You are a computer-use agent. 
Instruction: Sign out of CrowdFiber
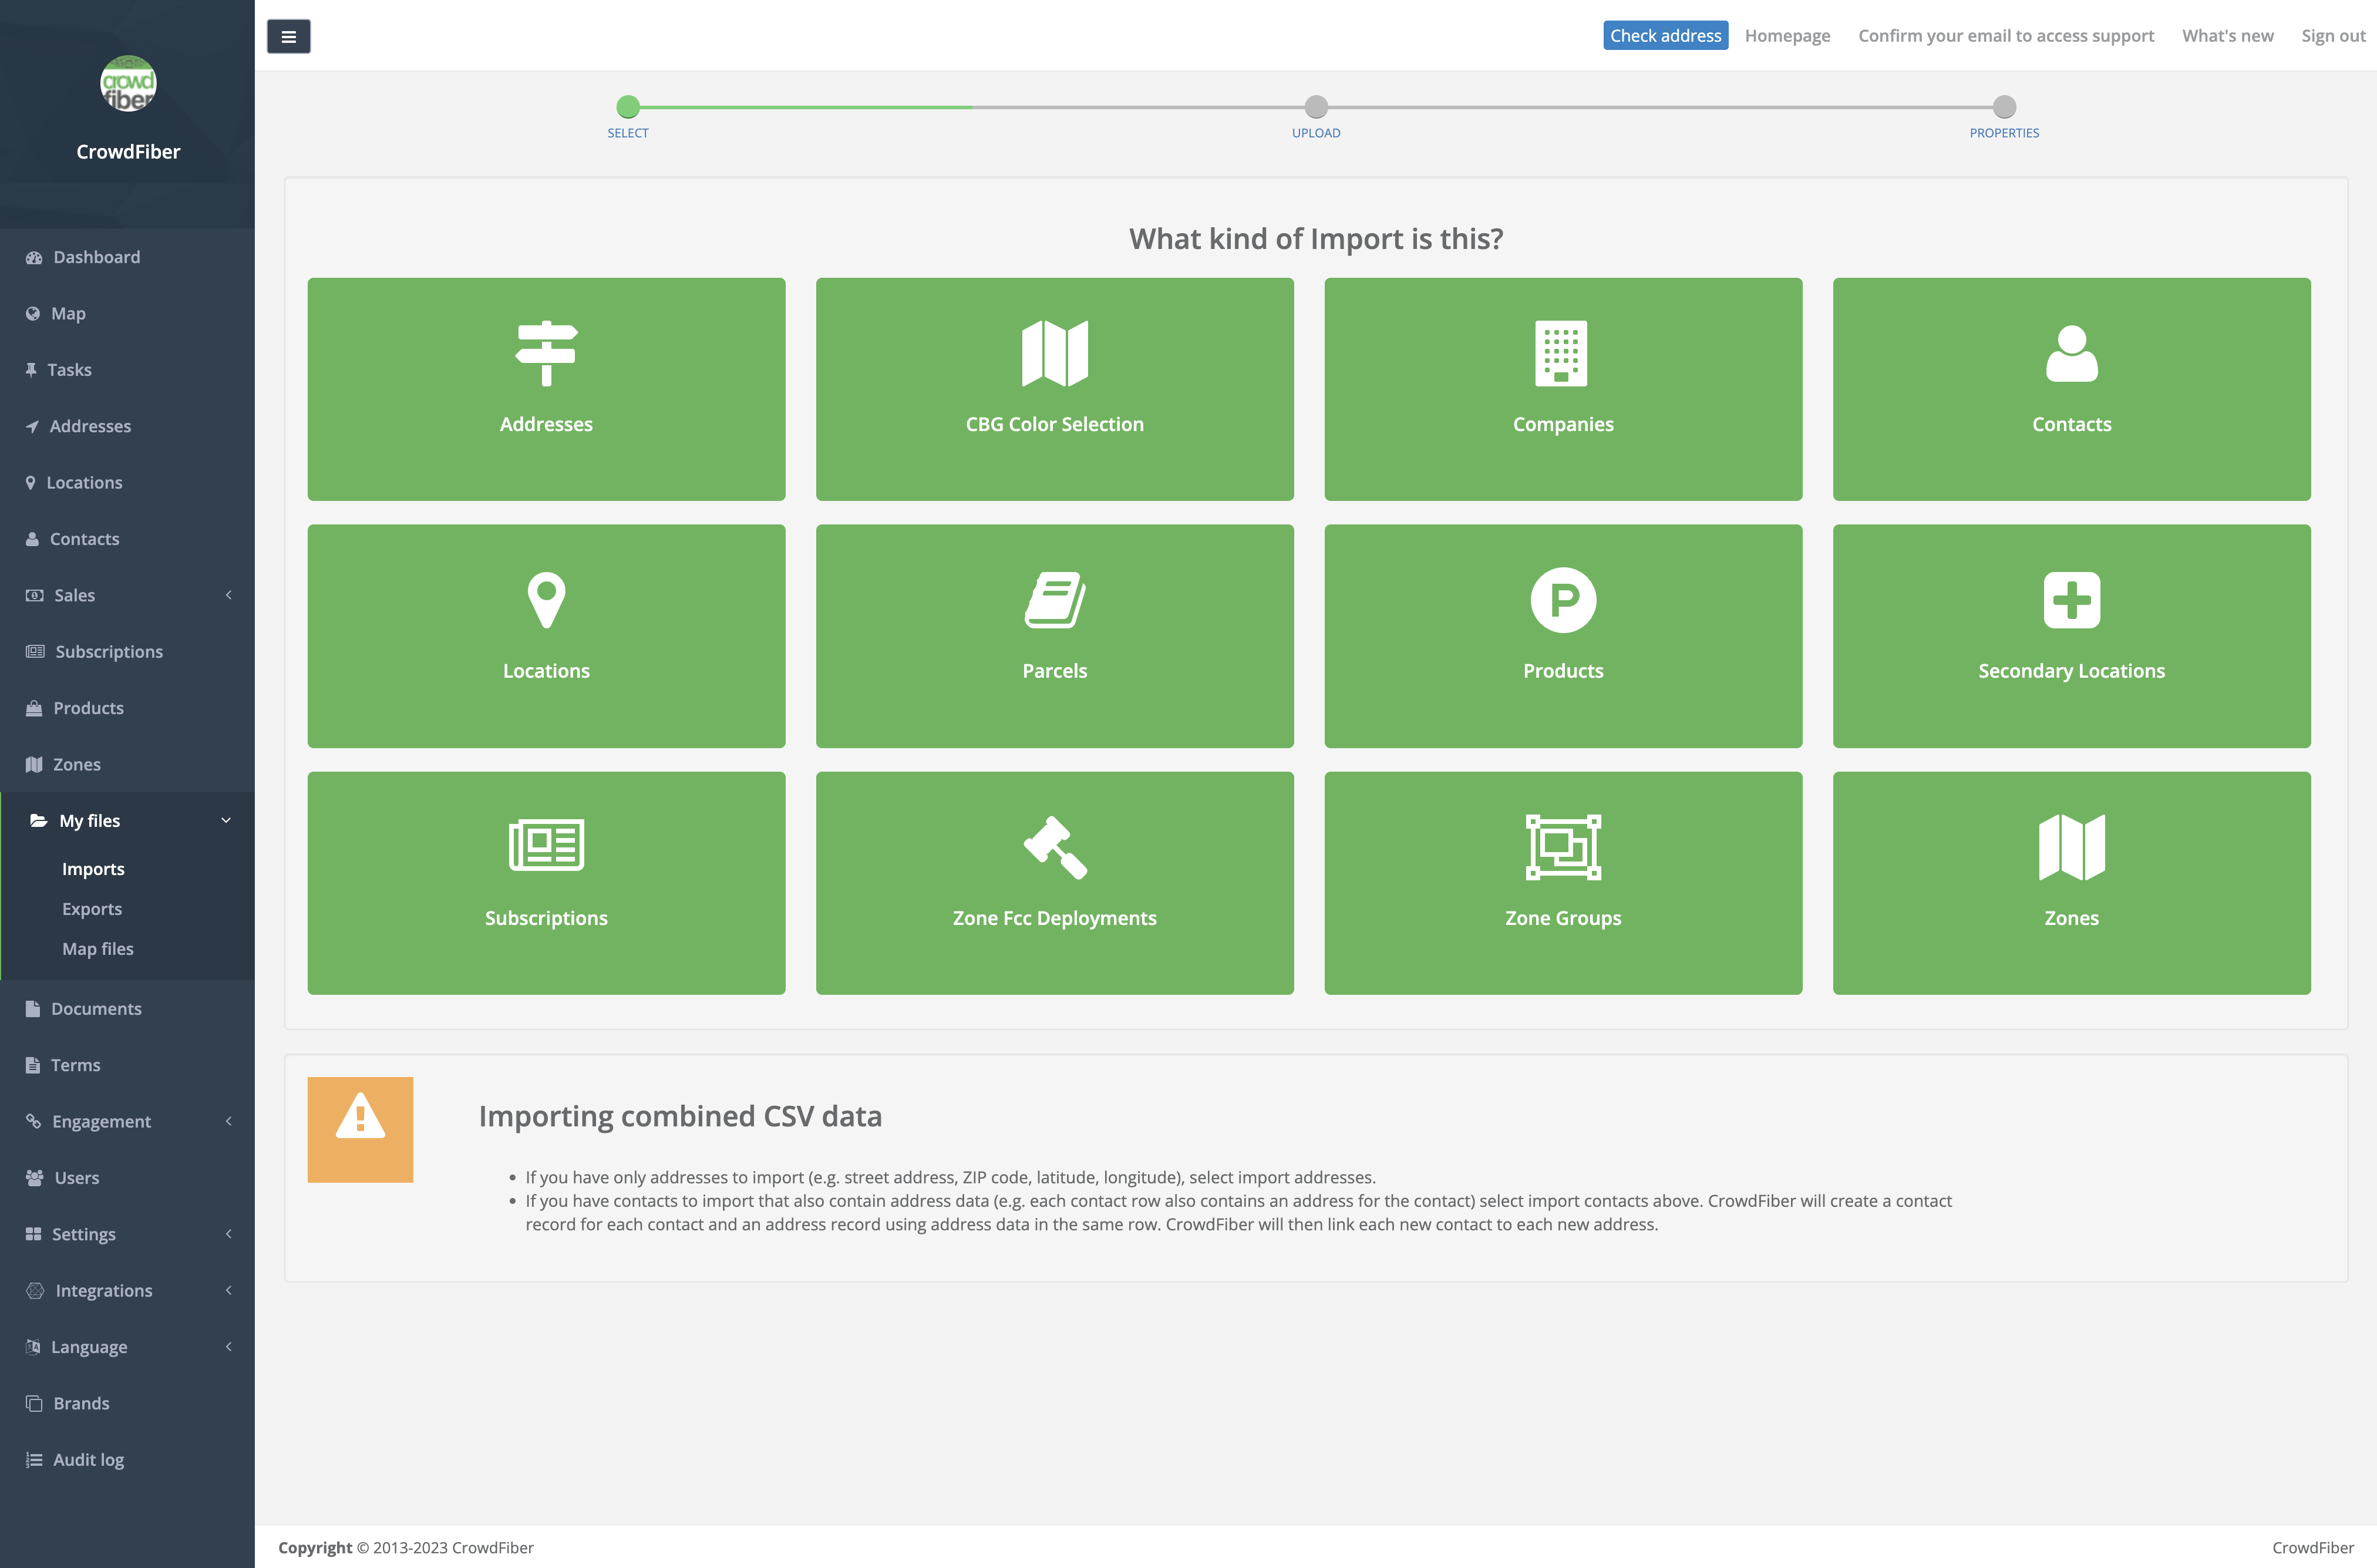(x=2332, y=35)
